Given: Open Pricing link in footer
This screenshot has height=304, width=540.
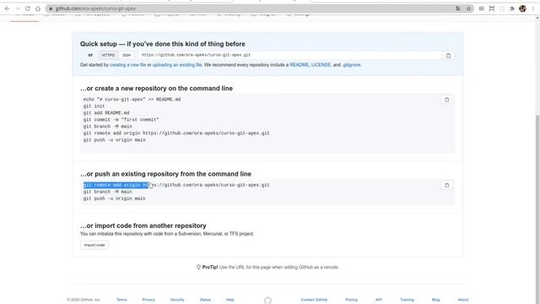Looking at the screenshot, I should click(351, 300).
